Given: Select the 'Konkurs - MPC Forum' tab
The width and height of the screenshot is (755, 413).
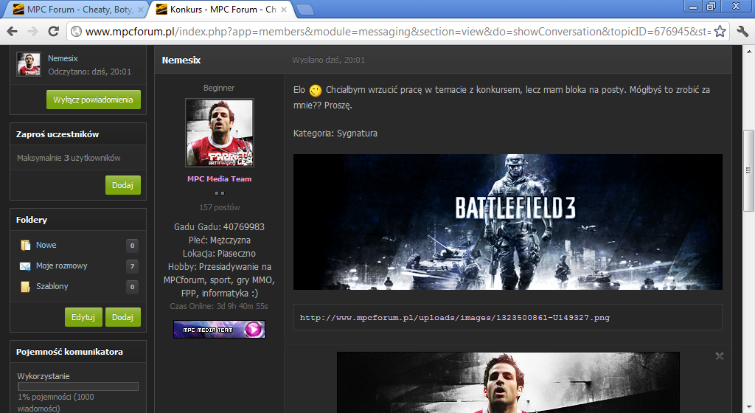Looking at the screenshot, I should (222, 9).
